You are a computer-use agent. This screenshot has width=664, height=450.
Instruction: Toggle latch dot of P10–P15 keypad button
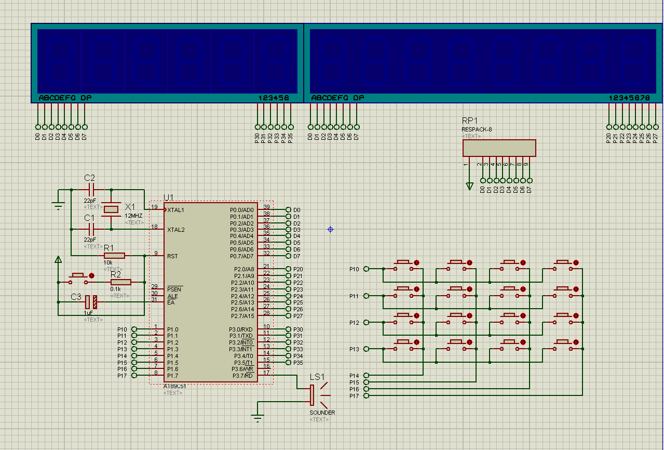pos(470,262)
